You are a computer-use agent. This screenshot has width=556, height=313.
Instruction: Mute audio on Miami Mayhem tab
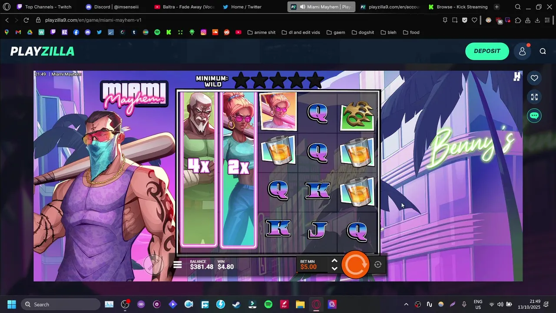(302, 7)
